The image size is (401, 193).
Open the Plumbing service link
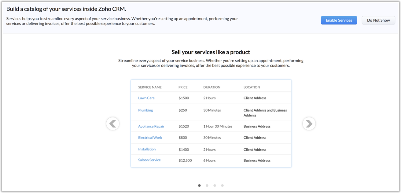145,110
